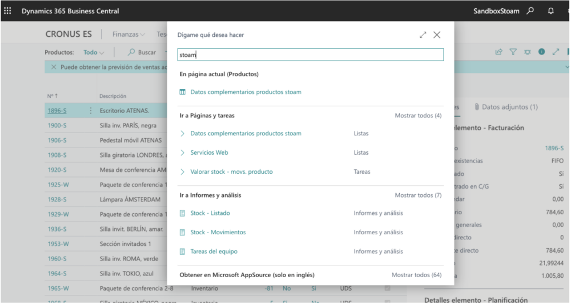Dismiss the sales forecast notification banner
The image size is (570, 305).
[x=53, y=67]
